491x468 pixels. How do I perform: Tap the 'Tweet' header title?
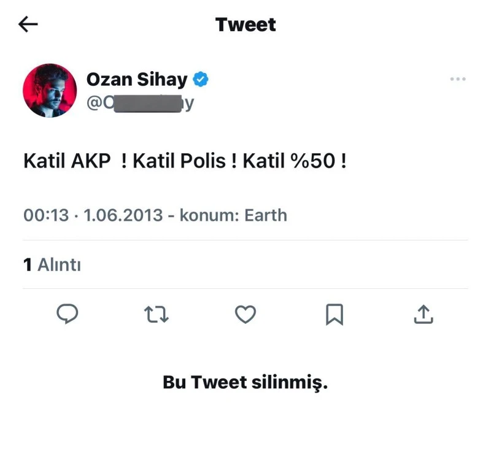coord(245,25)
